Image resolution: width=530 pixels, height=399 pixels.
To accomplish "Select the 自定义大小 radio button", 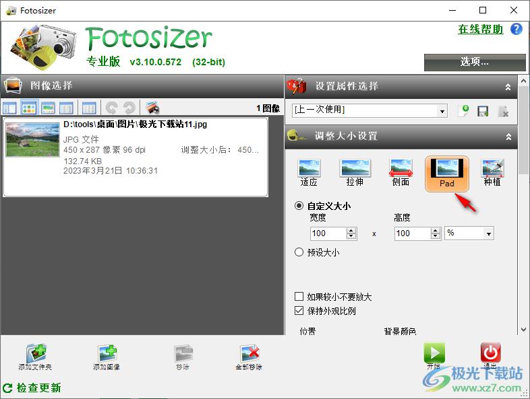I will (299, 206).
